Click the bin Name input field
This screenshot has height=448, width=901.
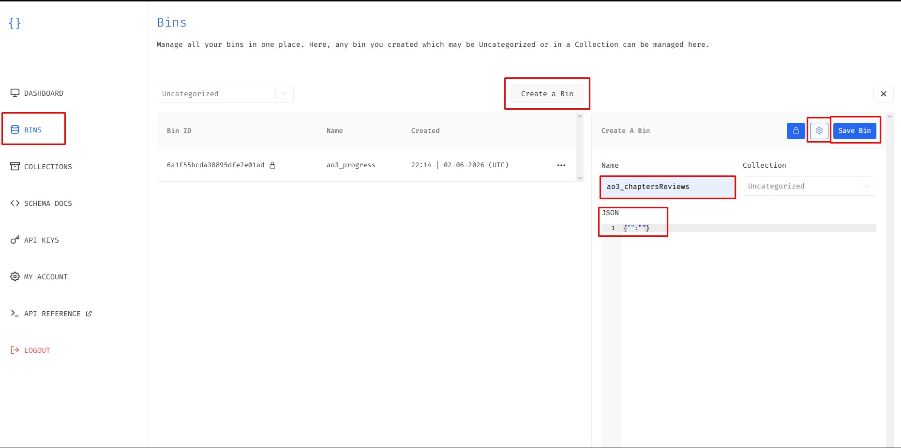pyautogui.click(x=668, y=187)
